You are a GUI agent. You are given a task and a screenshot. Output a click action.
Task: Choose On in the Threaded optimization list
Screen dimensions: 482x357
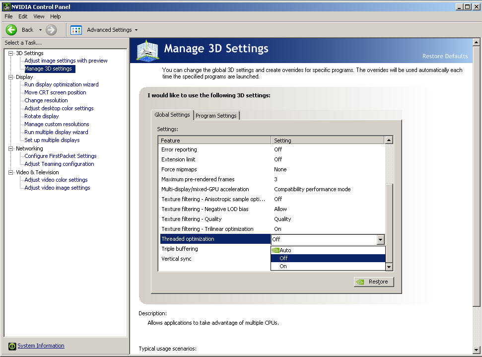click(328, 266)
